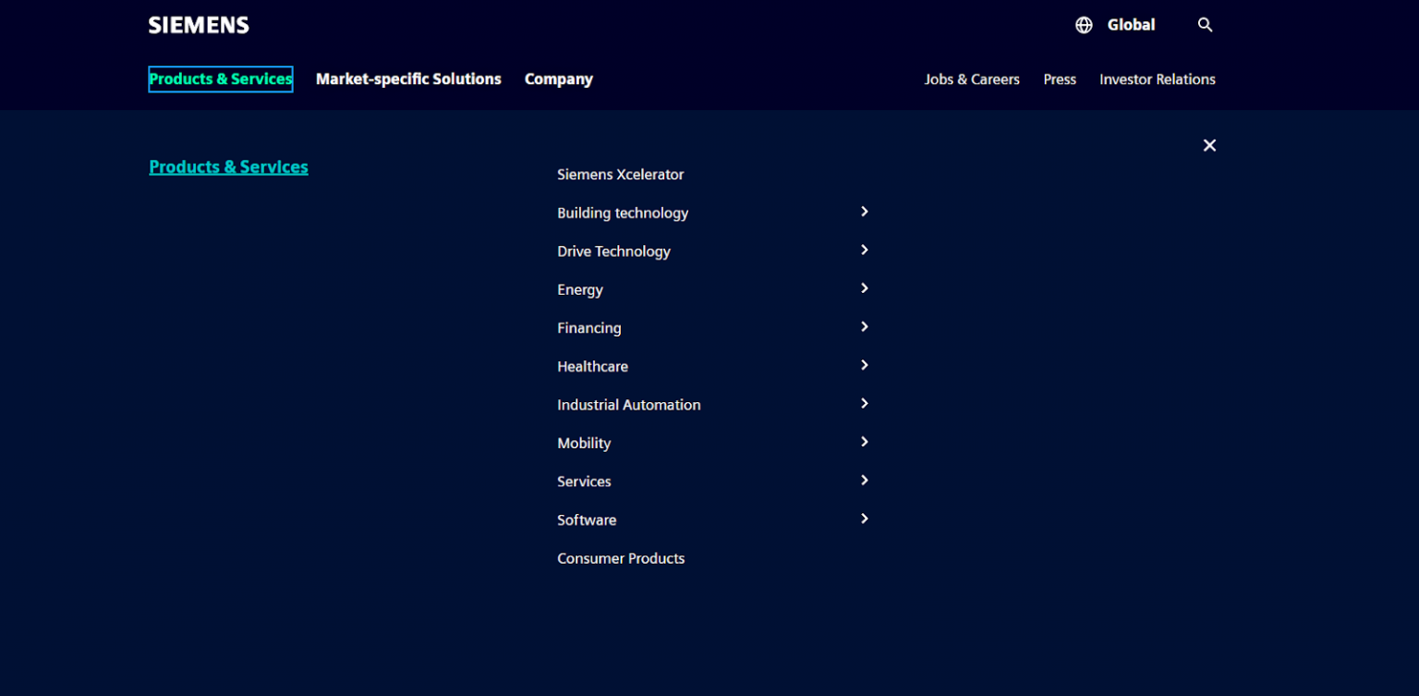Select Healthcare menu entry
The height and width of the screenshot is (696, 1419).
coord(592,367)
